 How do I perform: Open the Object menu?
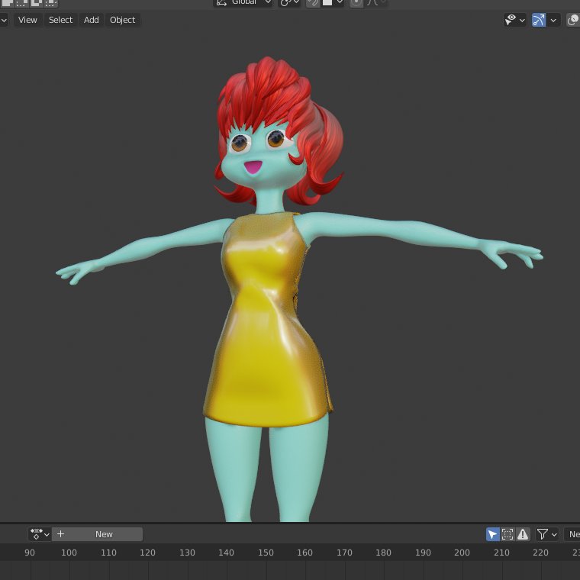(x=122, y=20)
